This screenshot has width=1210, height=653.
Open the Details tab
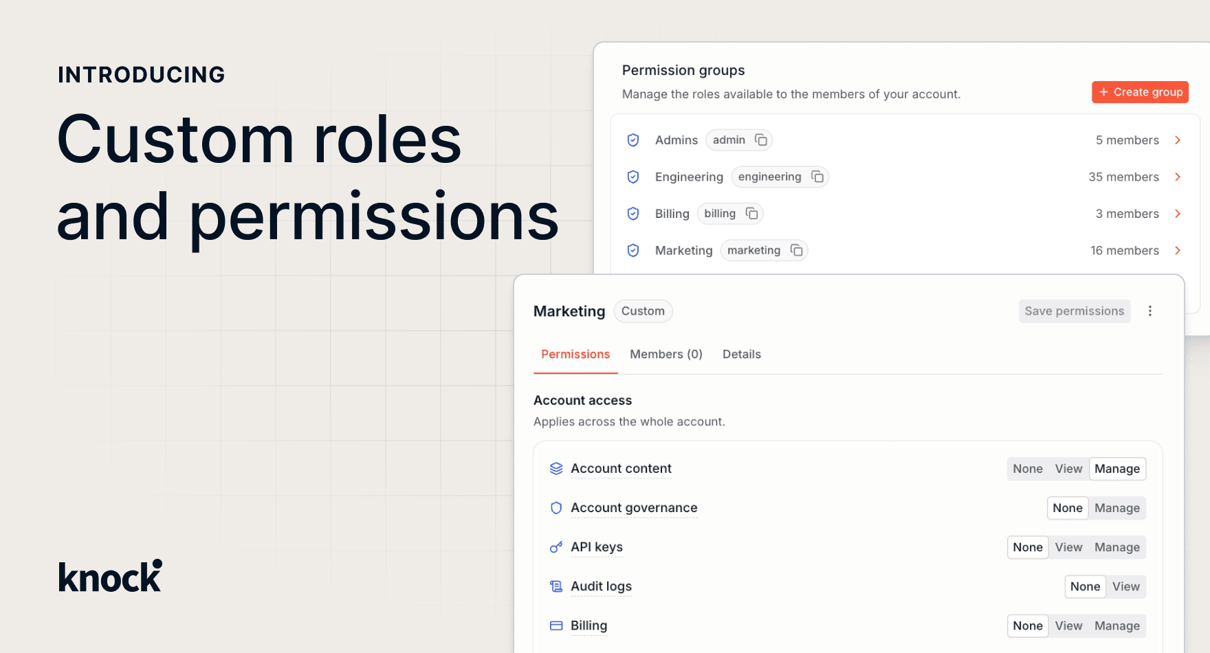point(742,355)
